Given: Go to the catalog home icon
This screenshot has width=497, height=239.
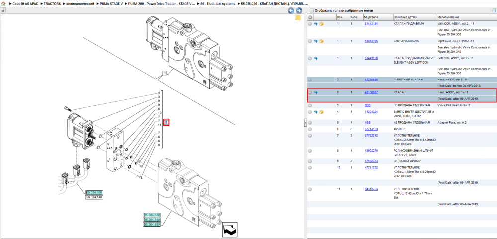Looking at the screenshot, I should 3,4.
